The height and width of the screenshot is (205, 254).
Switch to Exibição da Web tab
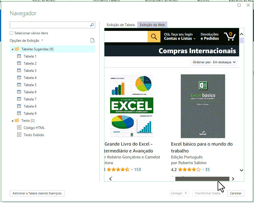tap(152, 25)
